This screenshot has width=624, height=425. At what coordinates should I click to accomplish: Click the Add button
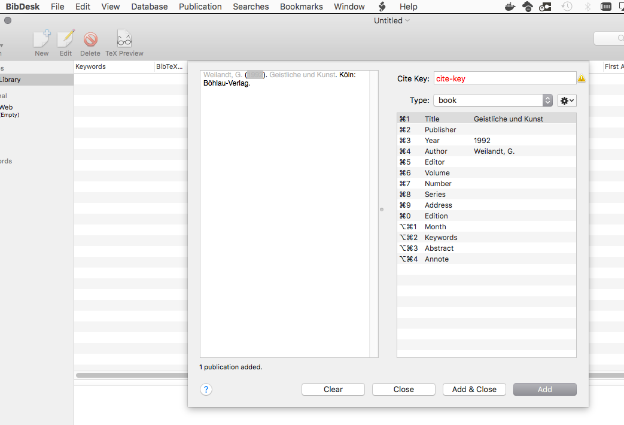click(x=545, y=389)
